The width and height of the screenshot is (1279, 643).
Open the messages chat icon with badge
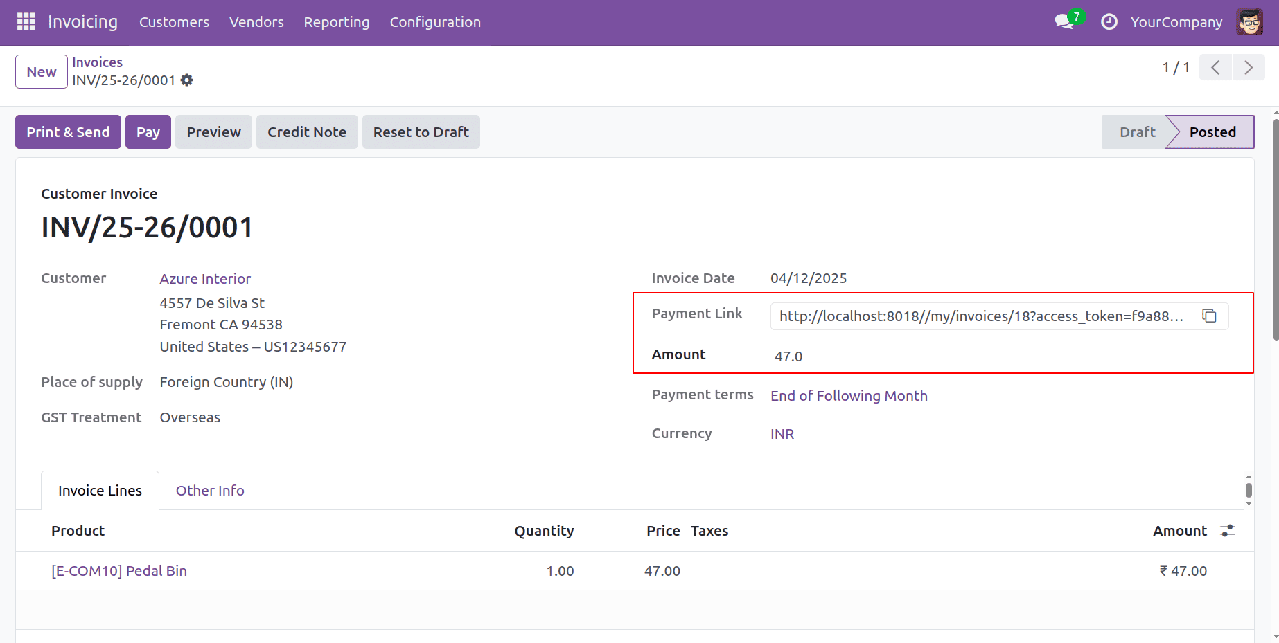pyautogui.click(x=1068, y=20)
